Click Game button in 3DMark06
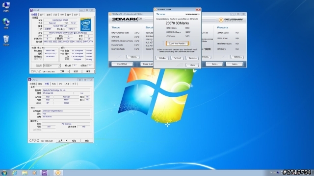Viewport: 314px width, 176px height. tap(235, 64)
